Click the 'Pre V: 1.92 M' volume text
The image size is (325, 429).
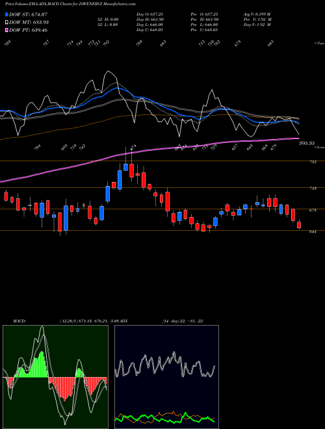[x=257, y=19]
